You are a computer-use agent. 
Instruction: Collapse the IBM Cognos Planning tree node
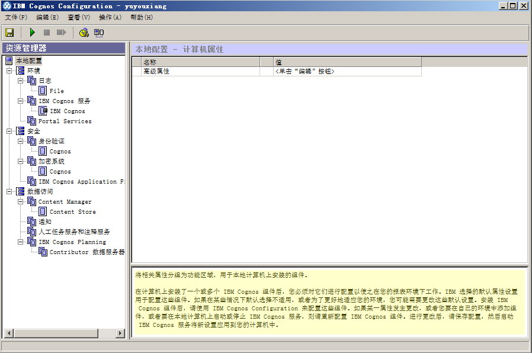[20, 242]
